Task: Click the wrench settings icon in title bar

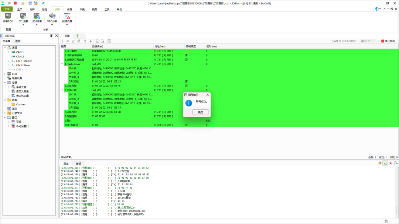Action: (43, 3)
